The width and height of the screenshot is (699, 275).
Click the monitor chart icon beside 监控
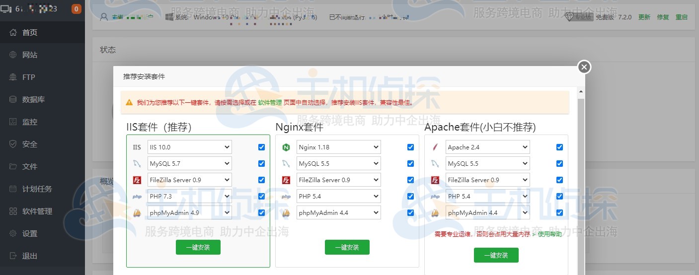tap(13, 122)
